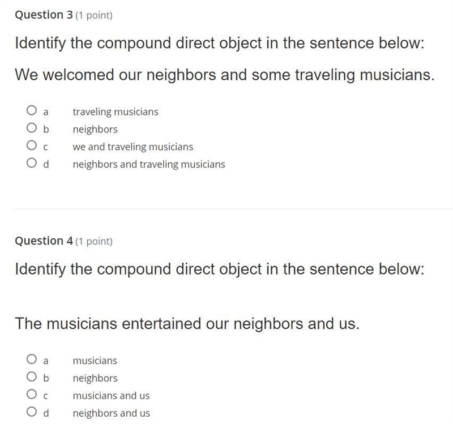Select radio button b in Question 4
The image size is (453, 424).
pyautogui.click(x=32, y=376)
